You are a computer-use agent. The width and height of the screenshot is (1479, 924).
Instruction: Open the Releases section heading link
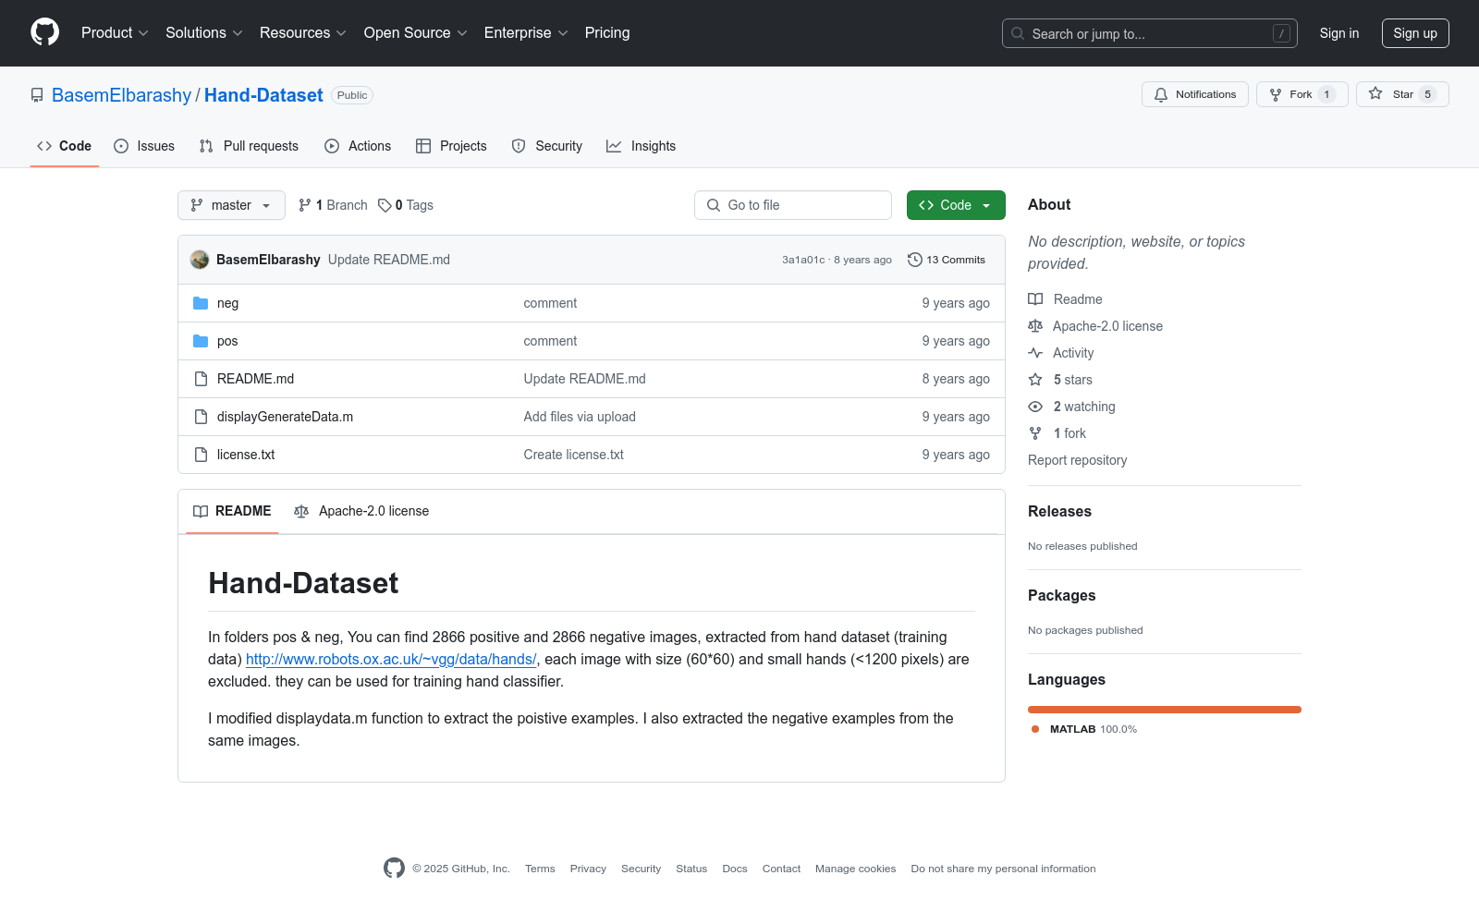point(1059,511)
